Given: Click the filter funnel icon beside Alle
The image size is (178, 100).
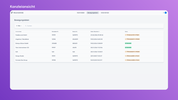Looking at the screenshot, I should point(17,26).
